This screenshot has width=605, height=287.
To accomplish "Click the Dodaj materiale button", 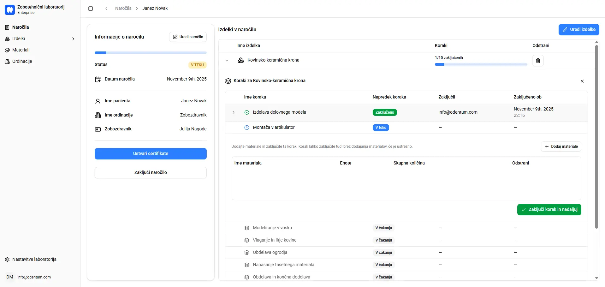I will [561, 146].
